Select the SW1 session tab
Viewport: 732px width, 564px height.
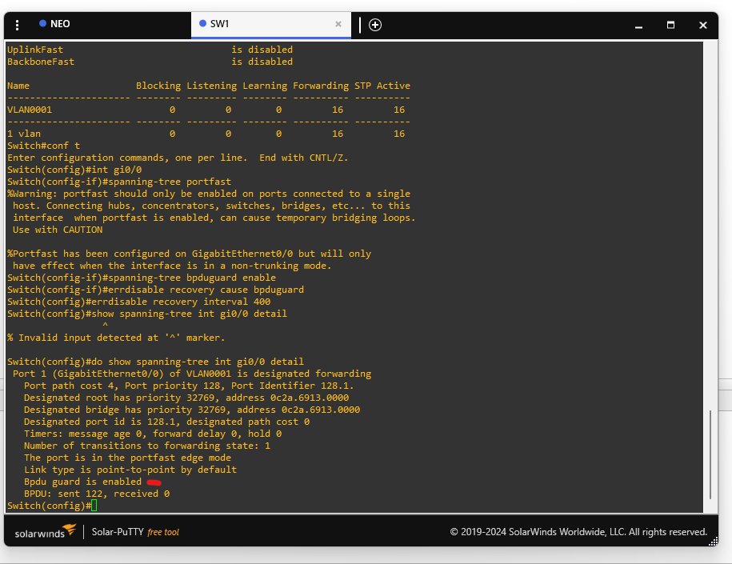click(x=270, y=25)
